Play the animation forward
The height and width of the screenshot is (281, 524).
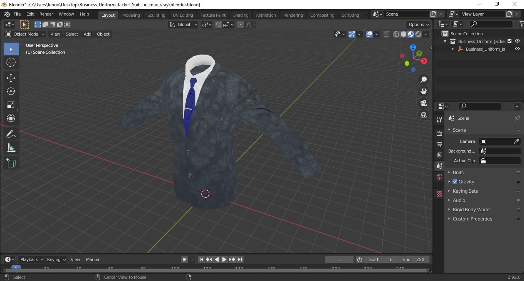click(224, 259)
